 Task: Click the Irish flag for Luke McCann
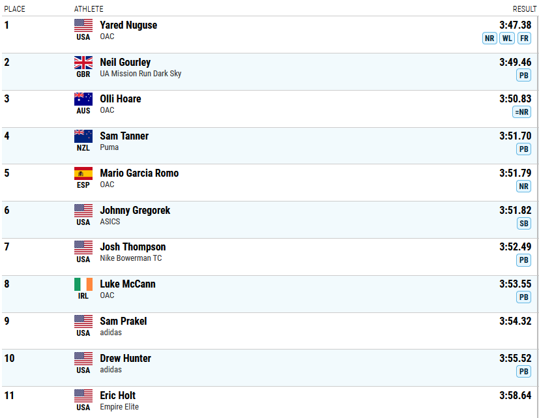tap(83, 284)
